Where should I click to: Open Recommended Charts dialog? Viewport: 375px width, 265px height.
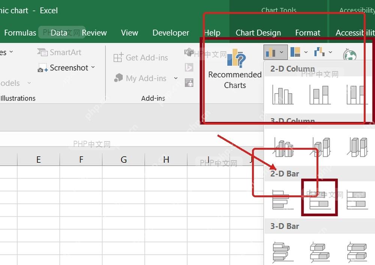click(235, 69)
